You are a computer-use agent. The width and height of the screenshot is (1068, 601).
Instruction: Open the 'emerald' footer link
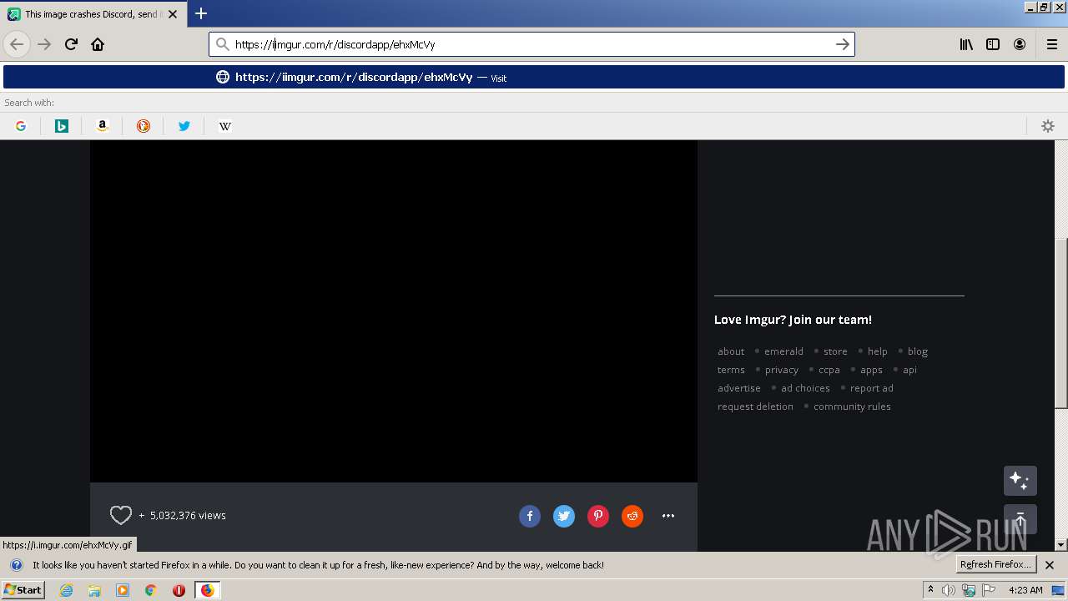[783, 351]
